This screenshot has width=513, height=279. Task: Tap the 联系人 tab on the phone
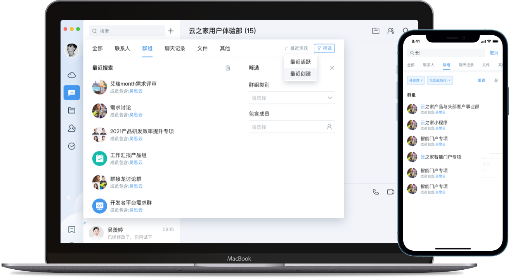[429, 65]
